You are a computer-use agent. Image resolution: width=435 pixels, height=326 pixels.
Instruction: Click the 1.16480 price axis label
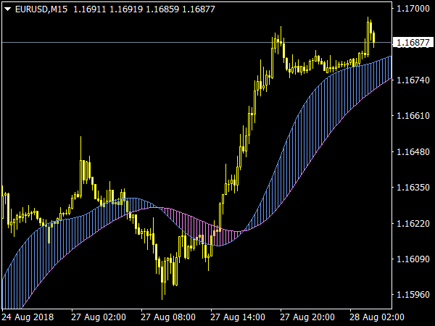pyautogui.click(x=412, y=151)
